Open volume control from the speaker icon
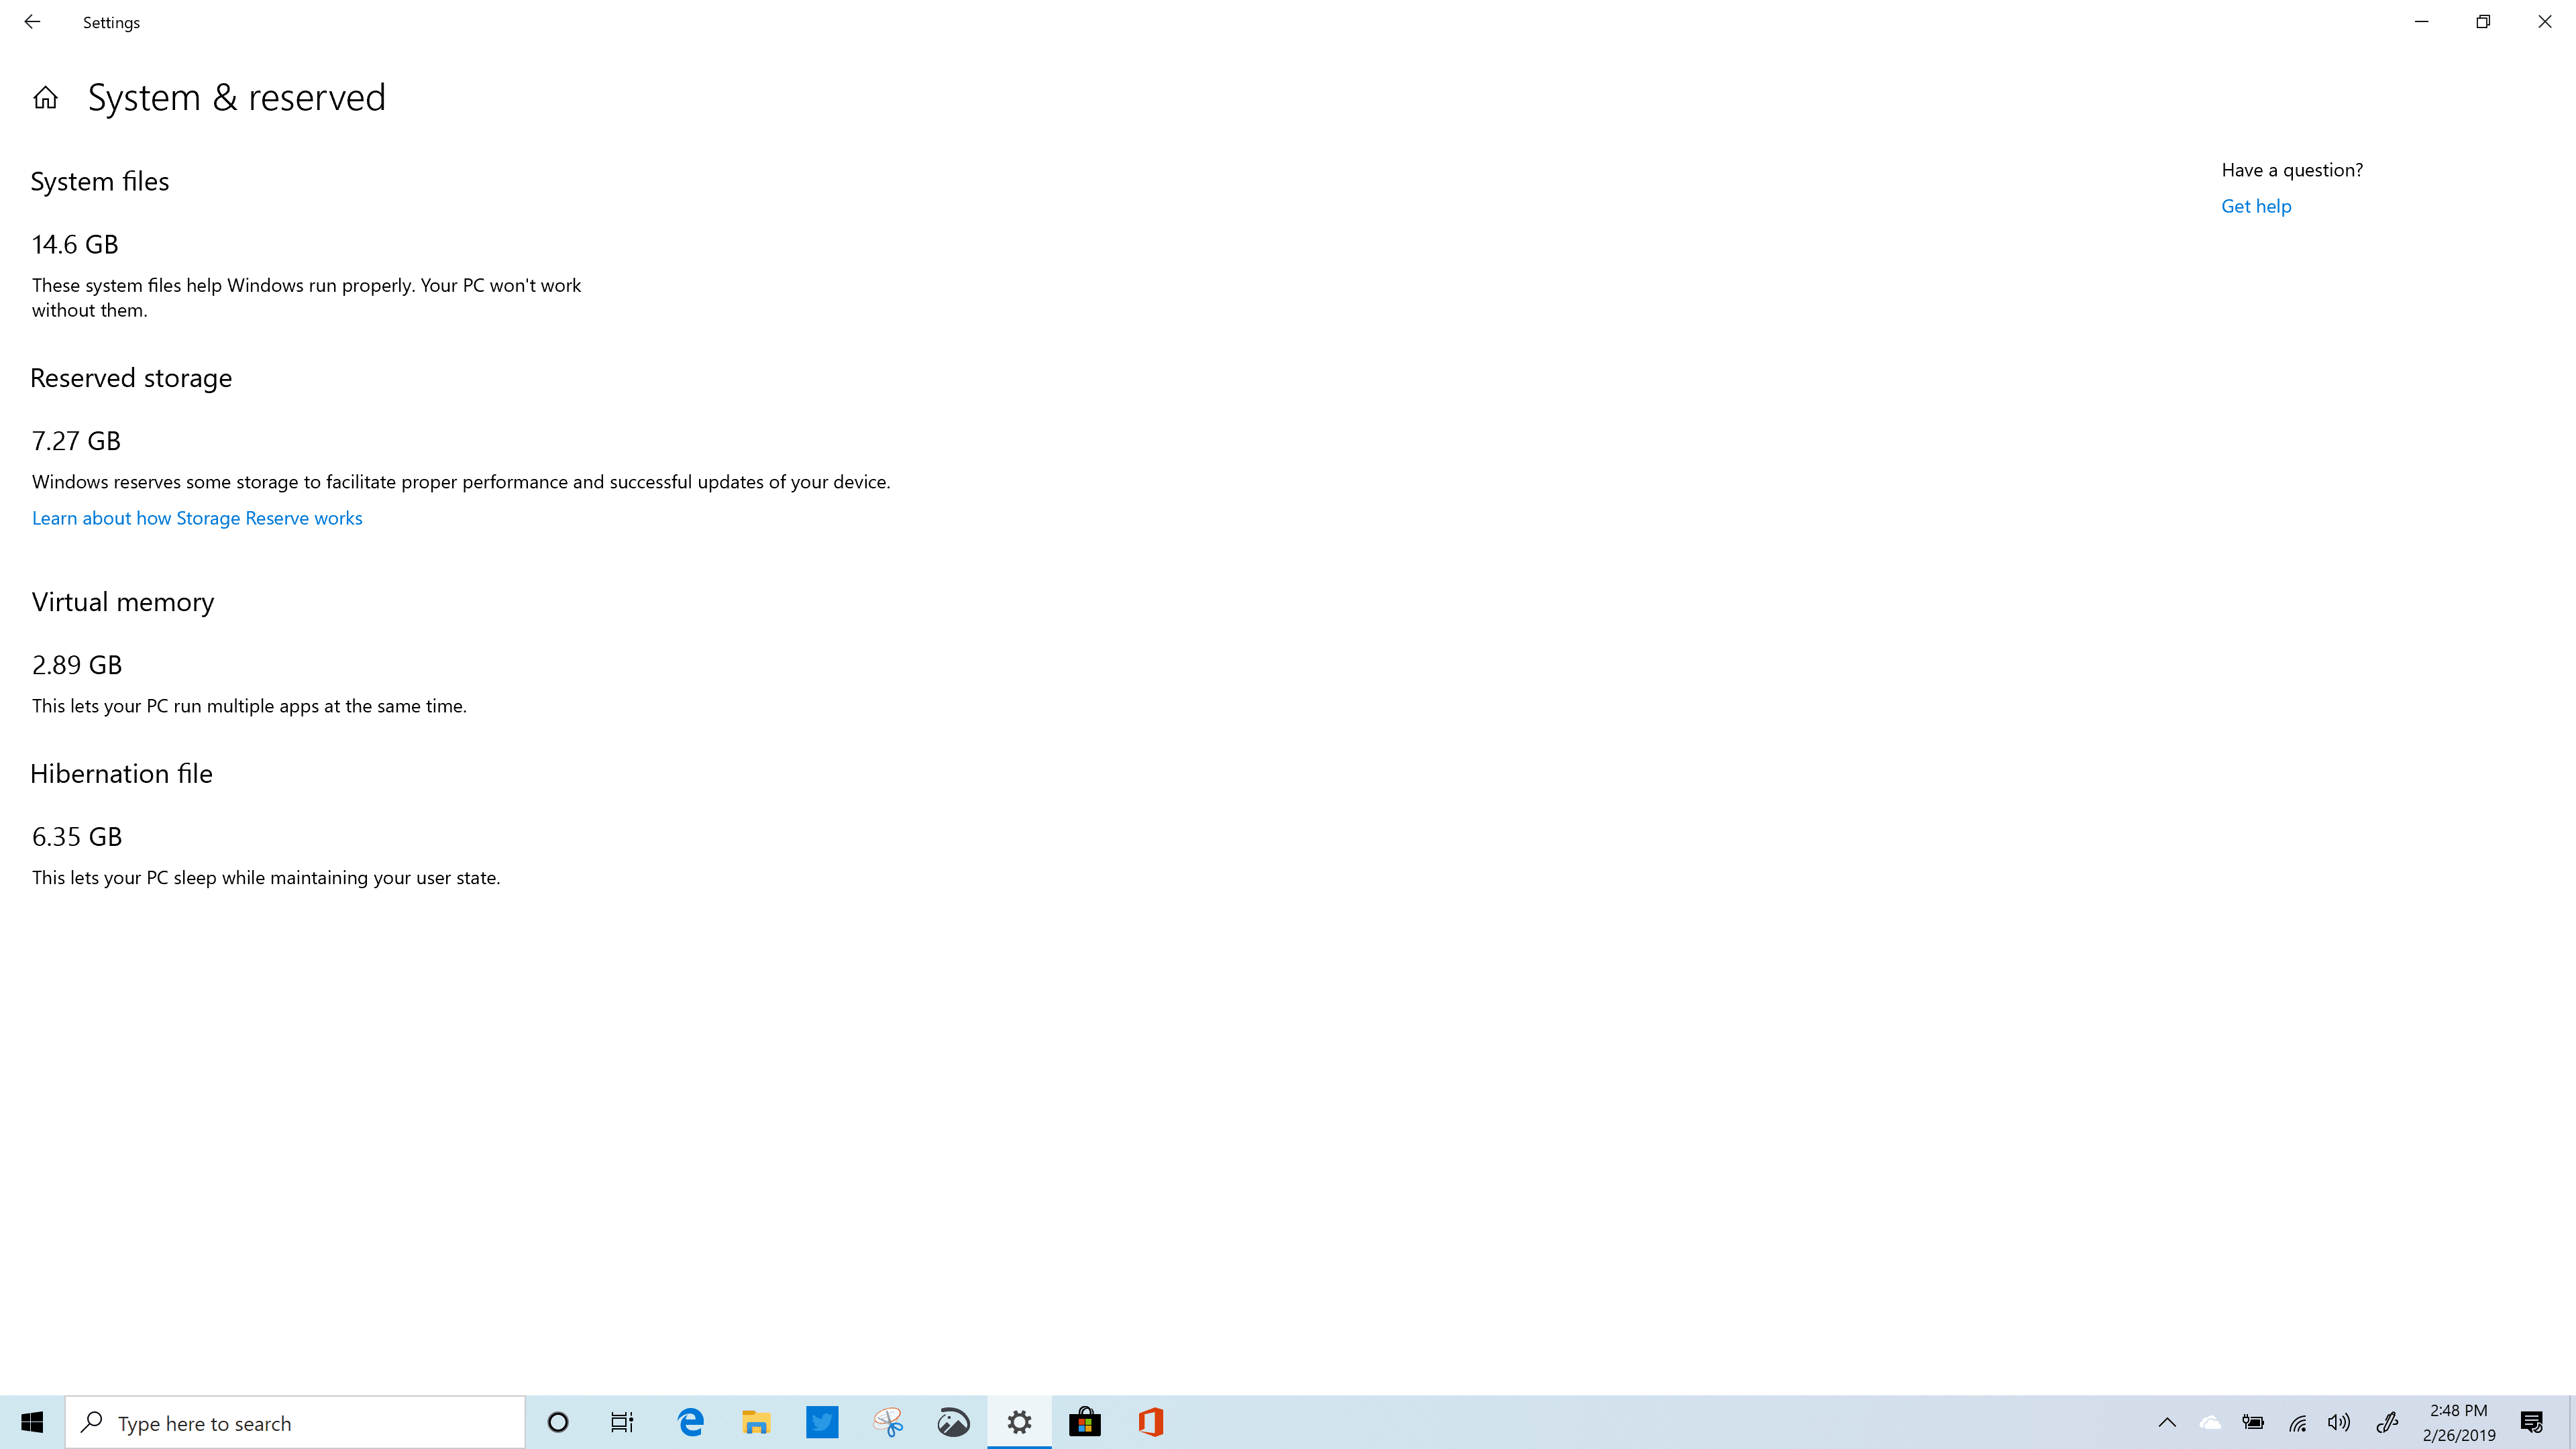2576x1449 pixels. tap(2339, 1422)
